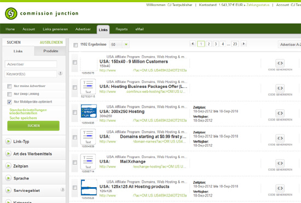The height and width of the screenshot is (203, 301).
Task: Open the Home menu
Action: click(x=10, y=29)
